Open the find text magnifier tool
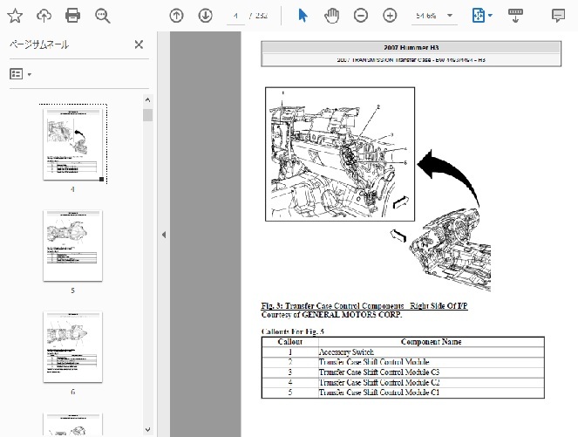 pos(102,16)
